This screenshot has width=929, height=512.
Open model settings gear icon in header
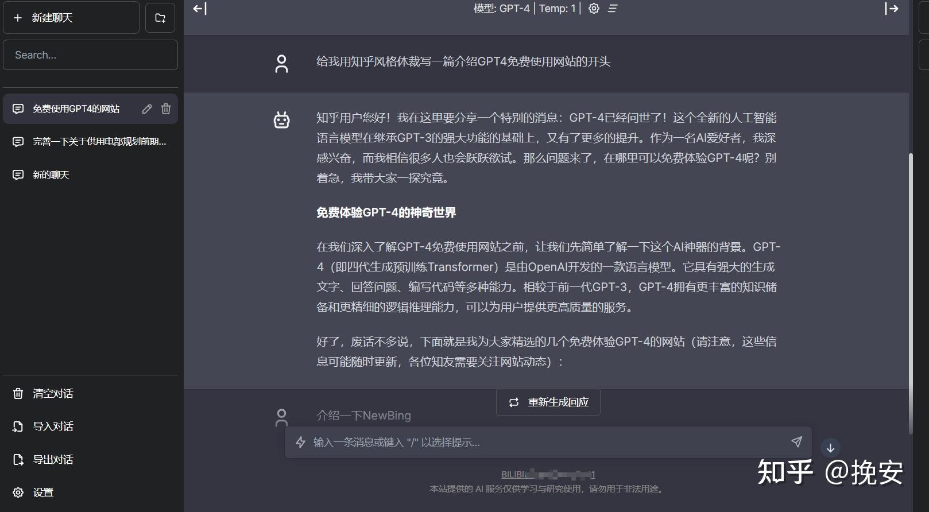[594, 9]
